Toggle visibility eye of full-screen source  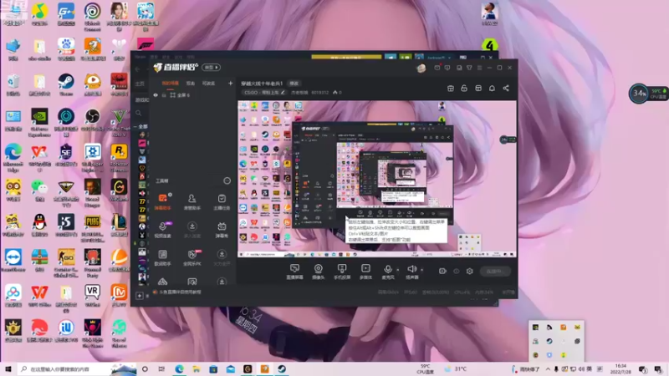(x=156, y=95)
